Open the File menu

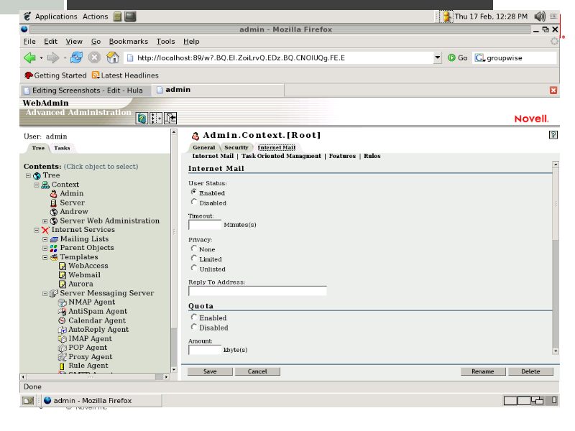pos(29,42)
